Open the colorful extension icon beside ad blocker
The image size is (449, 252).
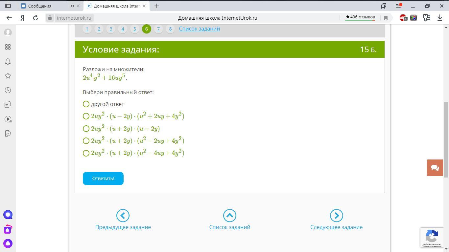(x=414, y=18)
